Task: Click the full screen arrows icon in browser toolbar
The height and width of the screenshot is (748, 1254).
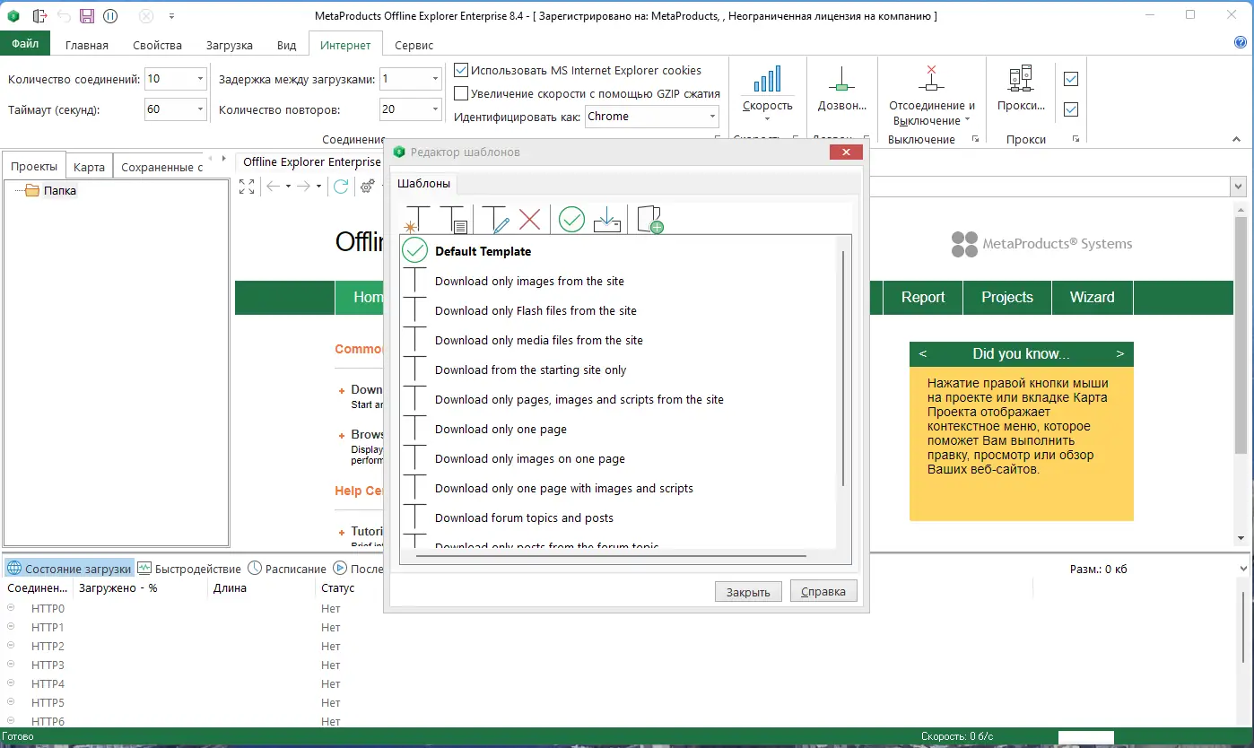Action: tap(247, 186)
